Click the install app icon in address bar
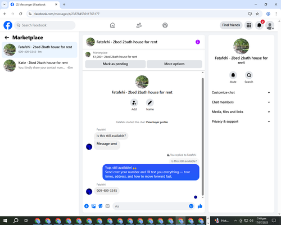Screen dimensions: 281x225 click(x=250, y=13)
